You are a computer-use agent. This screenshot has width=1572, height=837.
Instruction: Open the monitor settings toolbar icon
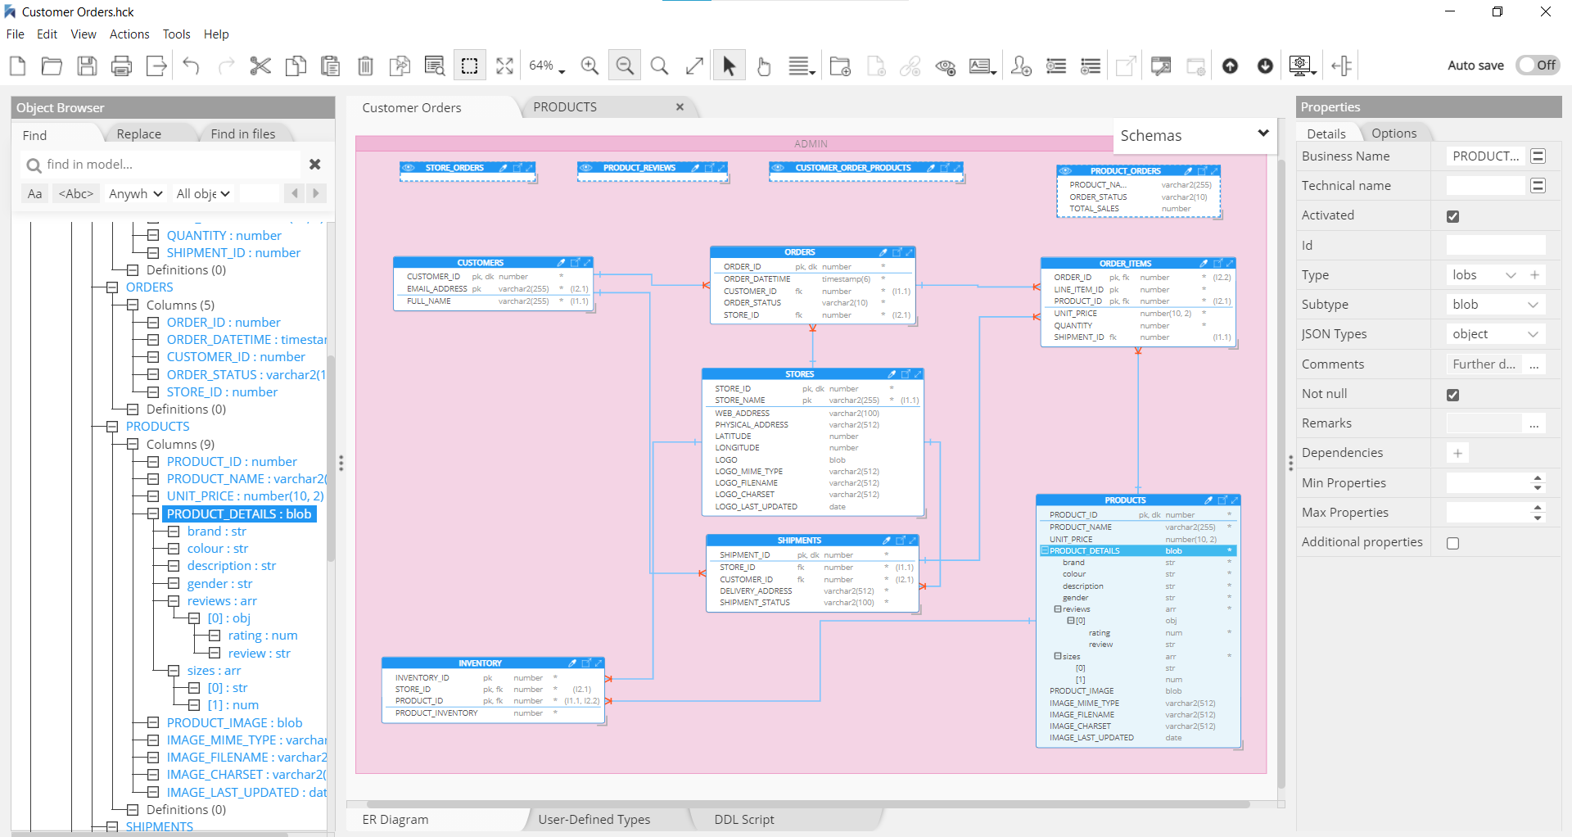[x=1302, y=66]
